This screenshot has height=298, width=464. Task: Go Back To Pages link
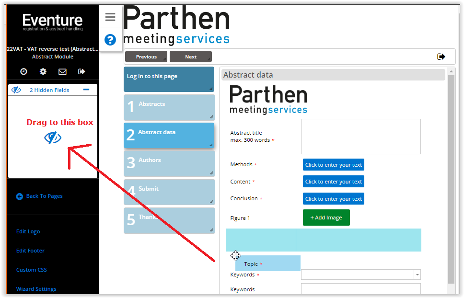click(45, 196)
